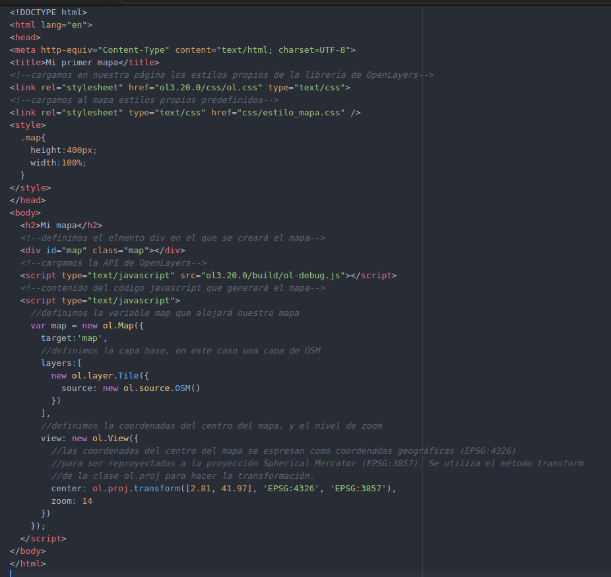Click the div id="map" line
Viewport: 611px width, 577px height.
tap(102, 251)
